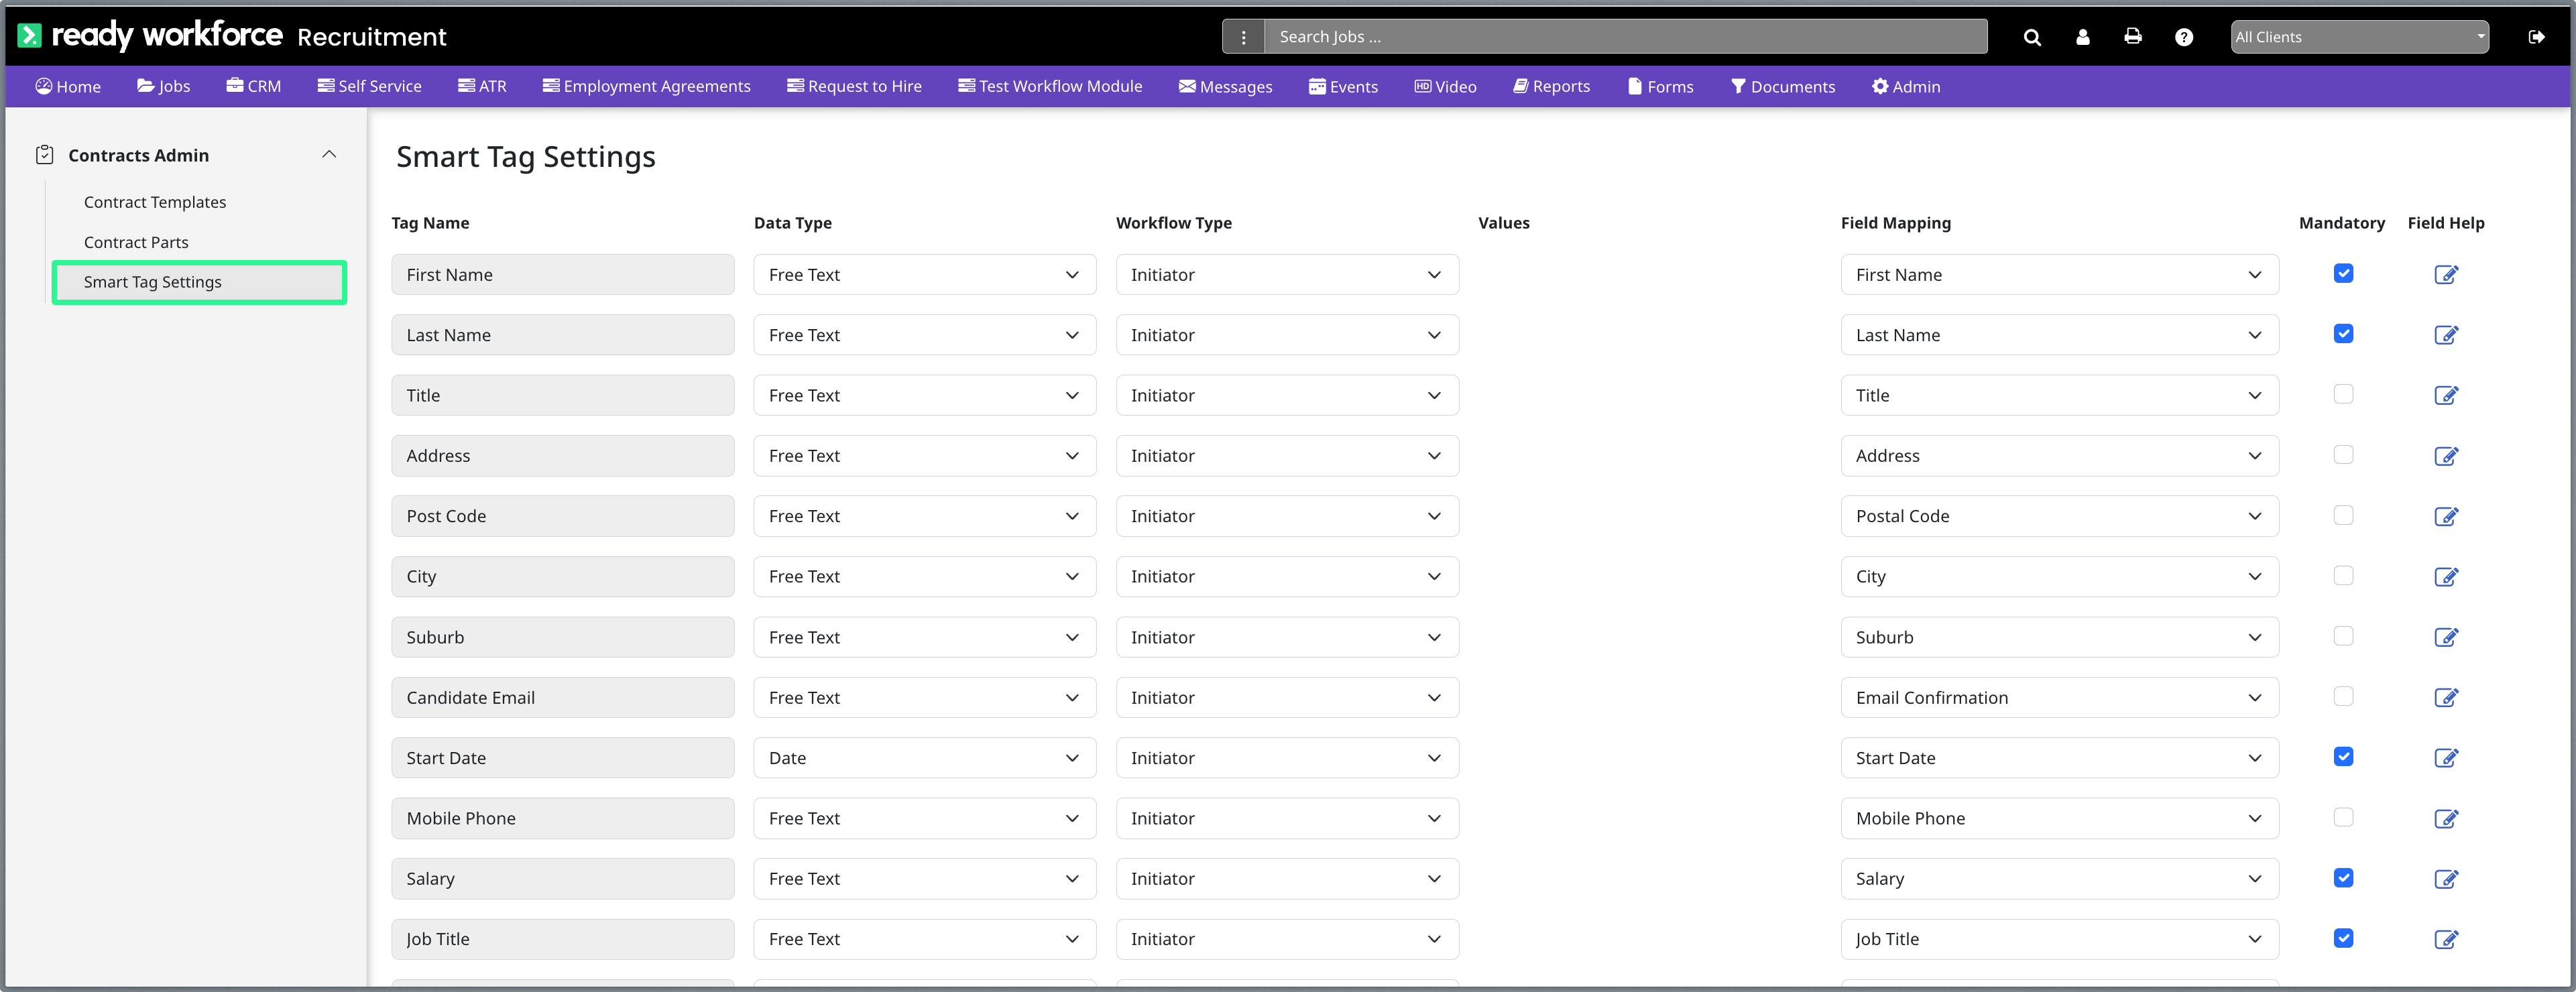Screen dimensions: 2576x992
Task: Click the Mobile Phone tag name field
Action: [562, 818]
